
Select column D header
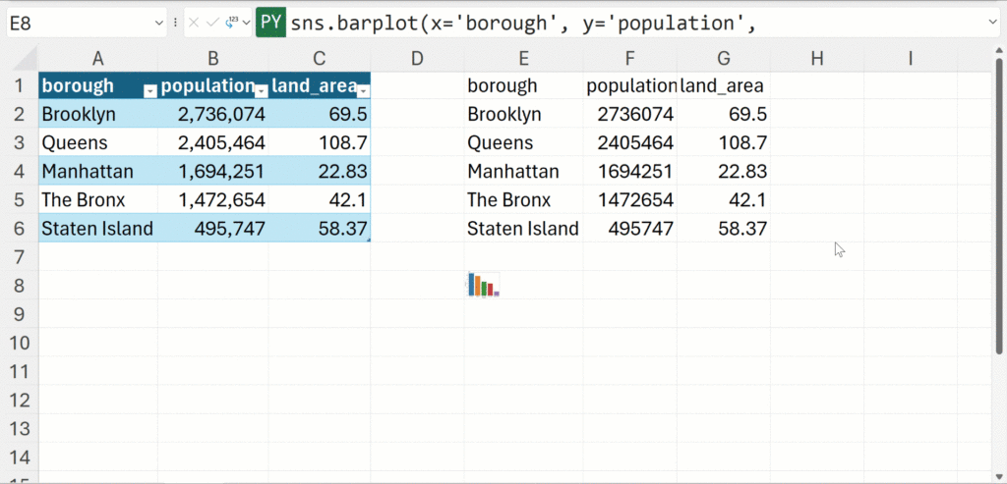point(417,58)
